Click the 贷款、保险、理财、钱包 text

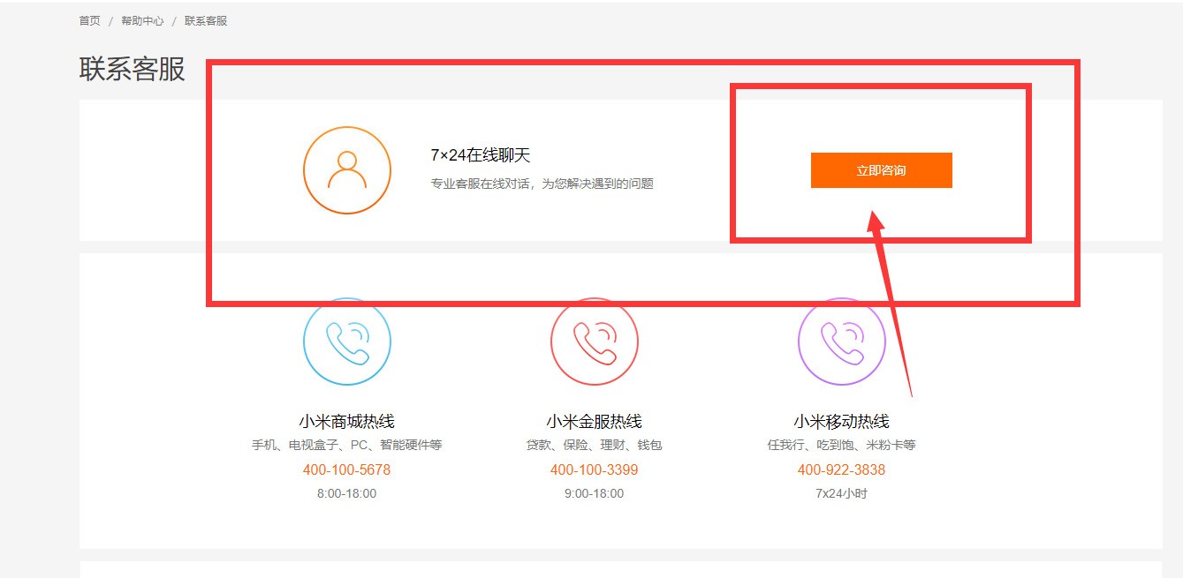pos(594,445)
